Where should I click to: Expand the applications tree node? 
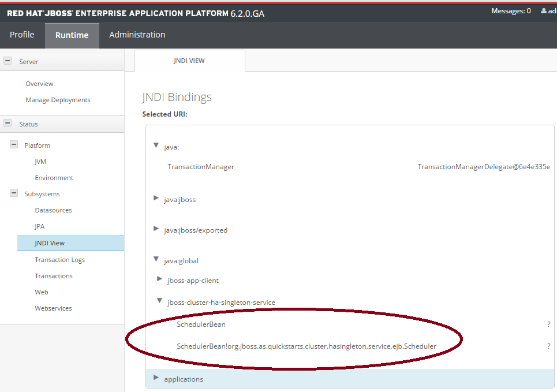tap(156, 379)
